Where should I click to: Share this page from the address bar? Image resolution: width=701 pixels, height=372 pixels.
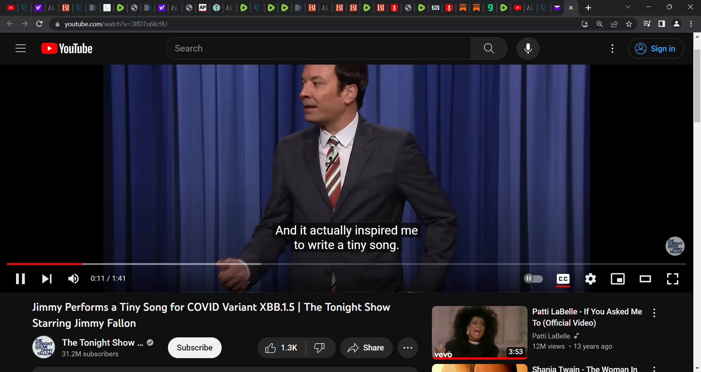(614, 24)
